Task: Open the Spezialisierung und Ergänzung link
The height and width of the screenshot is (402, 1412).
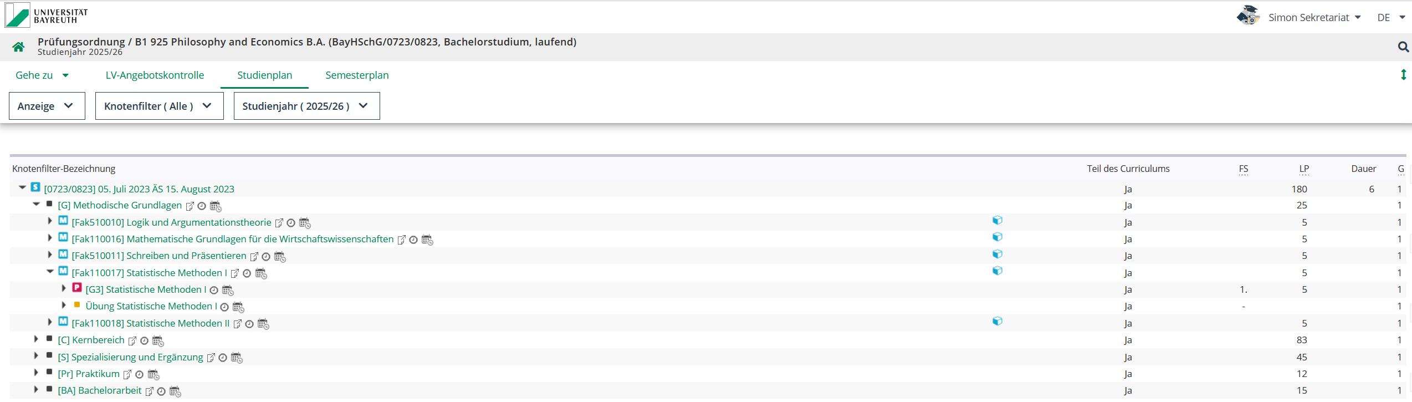Action: click(131, 358)
